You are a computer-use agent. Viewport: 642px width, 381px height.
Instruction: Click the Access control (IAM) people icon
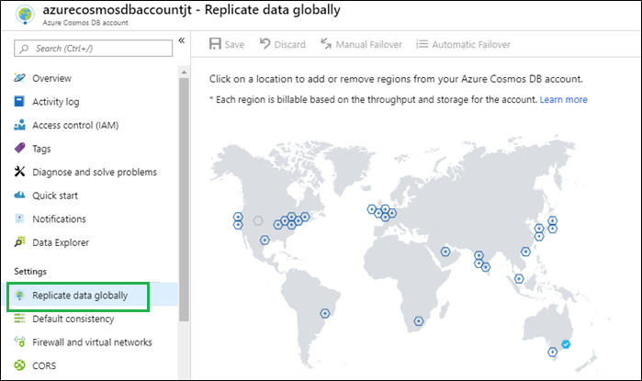tap(19, 125)
